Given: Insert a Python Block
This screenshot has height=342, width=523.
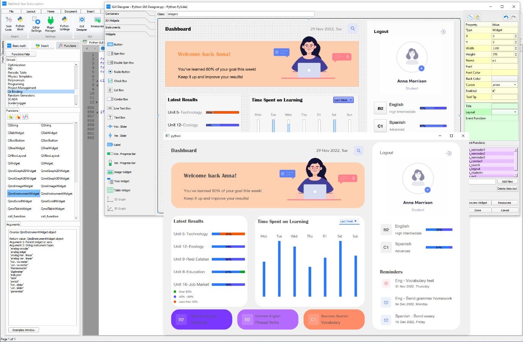Looking at the screenshot, I should click(x=20, y=23).
